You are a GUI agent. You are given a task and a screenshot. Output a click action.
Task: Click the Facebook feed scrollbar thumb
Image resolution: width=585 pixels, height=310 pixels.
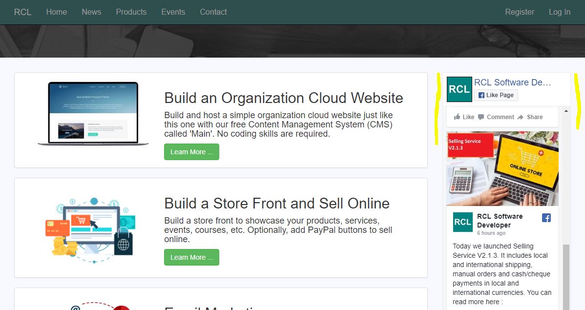[566, 277]
